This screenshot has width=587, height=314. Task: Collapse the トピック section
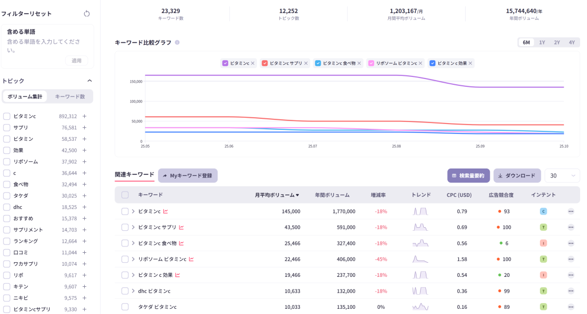89,81
